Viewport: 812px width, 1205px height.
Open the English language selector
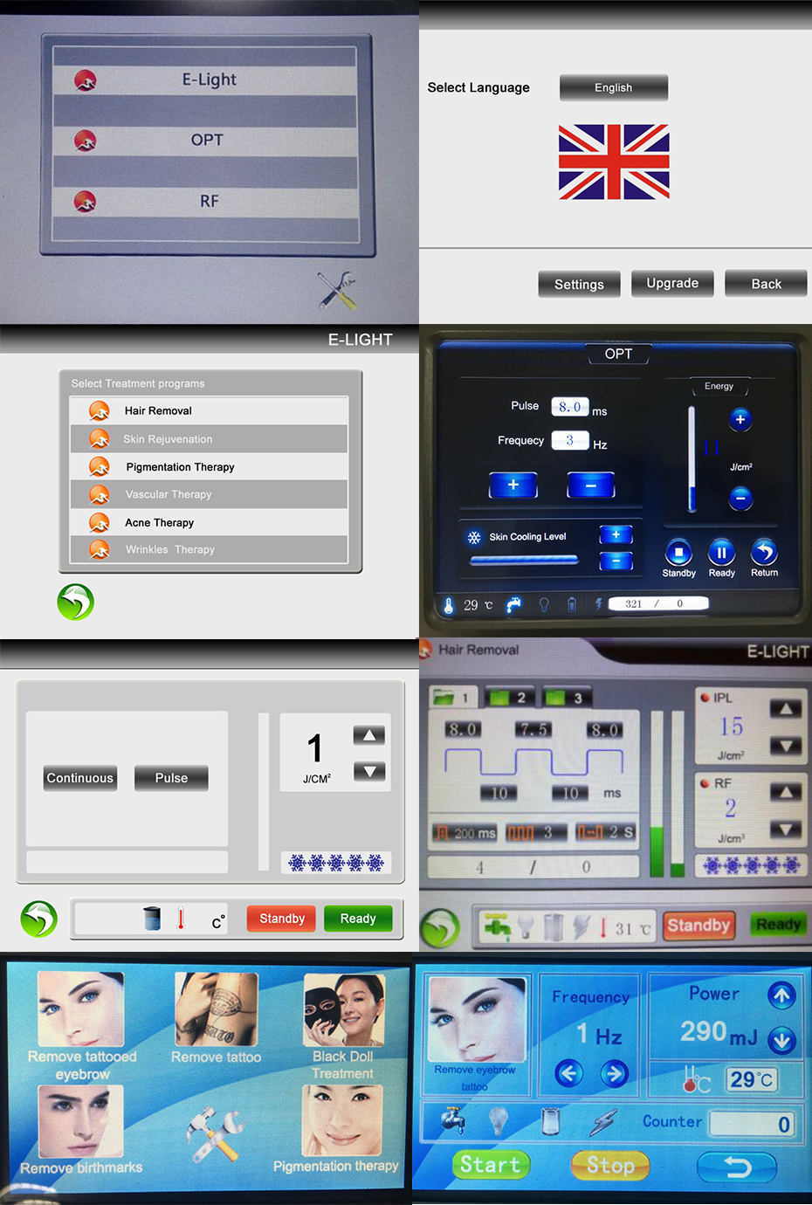click(x=614, y=87)
